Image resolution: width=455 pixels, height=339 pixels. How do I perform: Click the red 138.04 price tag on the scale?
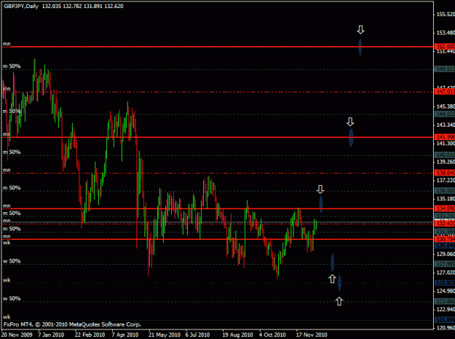445,173
